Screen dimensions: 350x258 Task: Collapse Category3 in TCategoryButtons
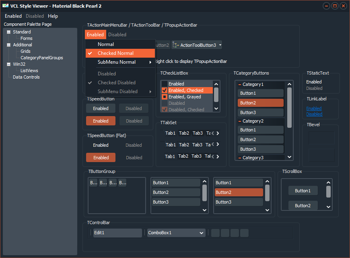coord(239,158)
